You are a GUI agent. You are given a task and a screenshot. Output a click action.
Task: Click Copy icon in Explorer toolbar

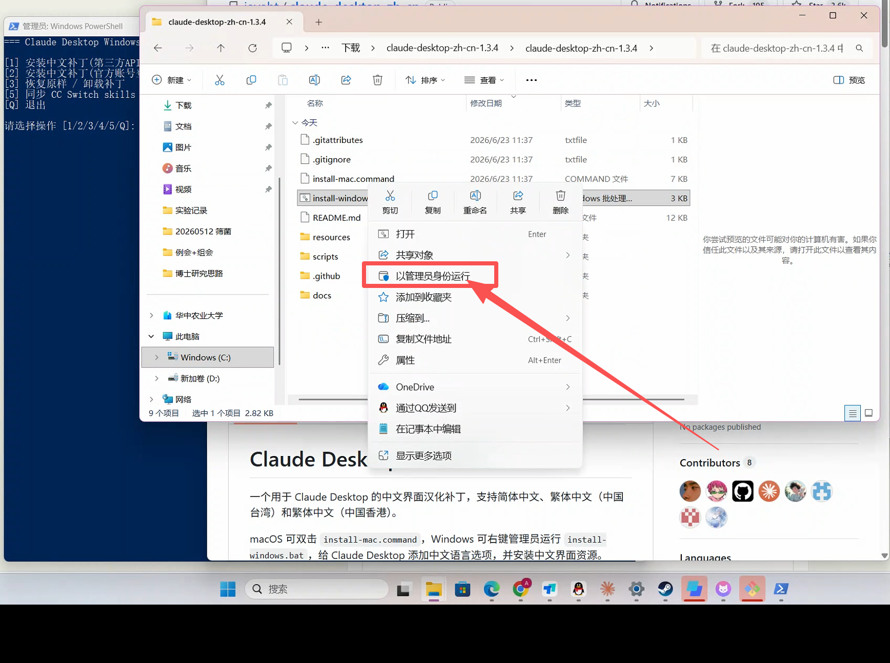click(x=251, y=80)
